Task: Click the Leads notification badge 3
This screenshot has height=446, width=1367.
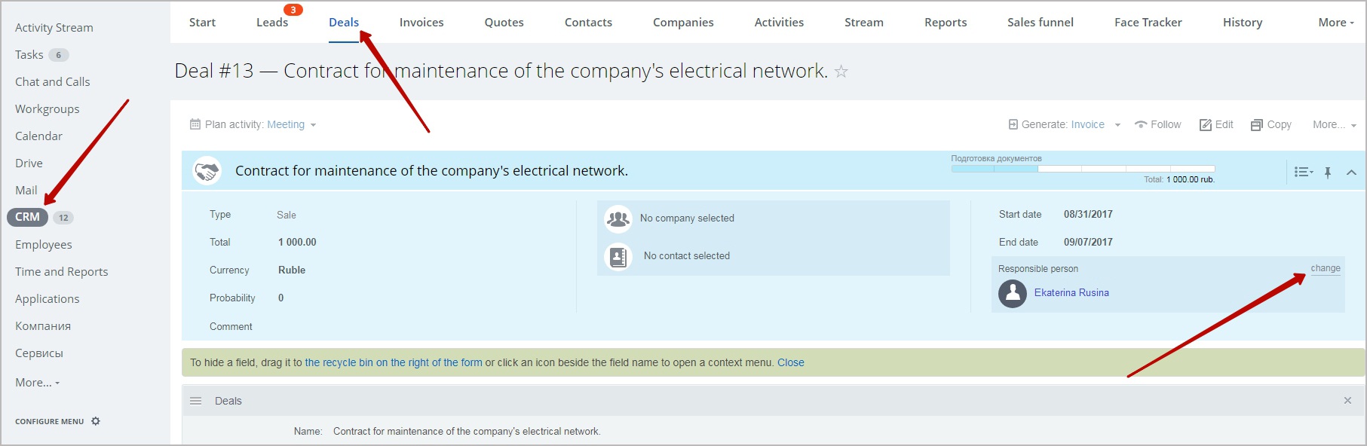Action: [293, 10]
